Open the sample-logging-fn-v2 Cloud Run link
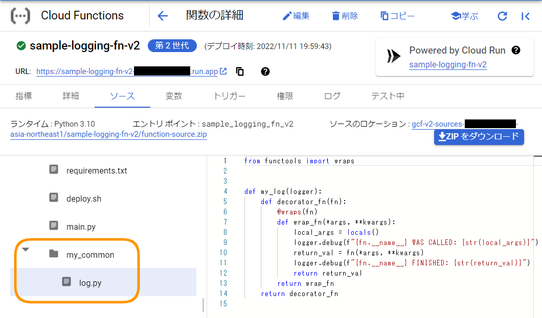Screen dimensions: 542x318 click(x=448, y=65)
